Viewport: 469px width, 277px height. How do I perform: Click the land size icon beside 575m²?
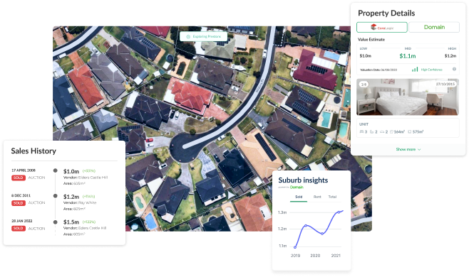pyautogui.click(x=410, y=131)
